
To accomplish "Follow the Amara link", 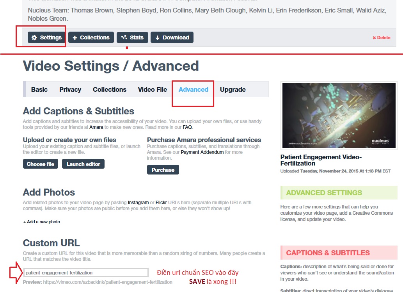I will pos(96,127).
